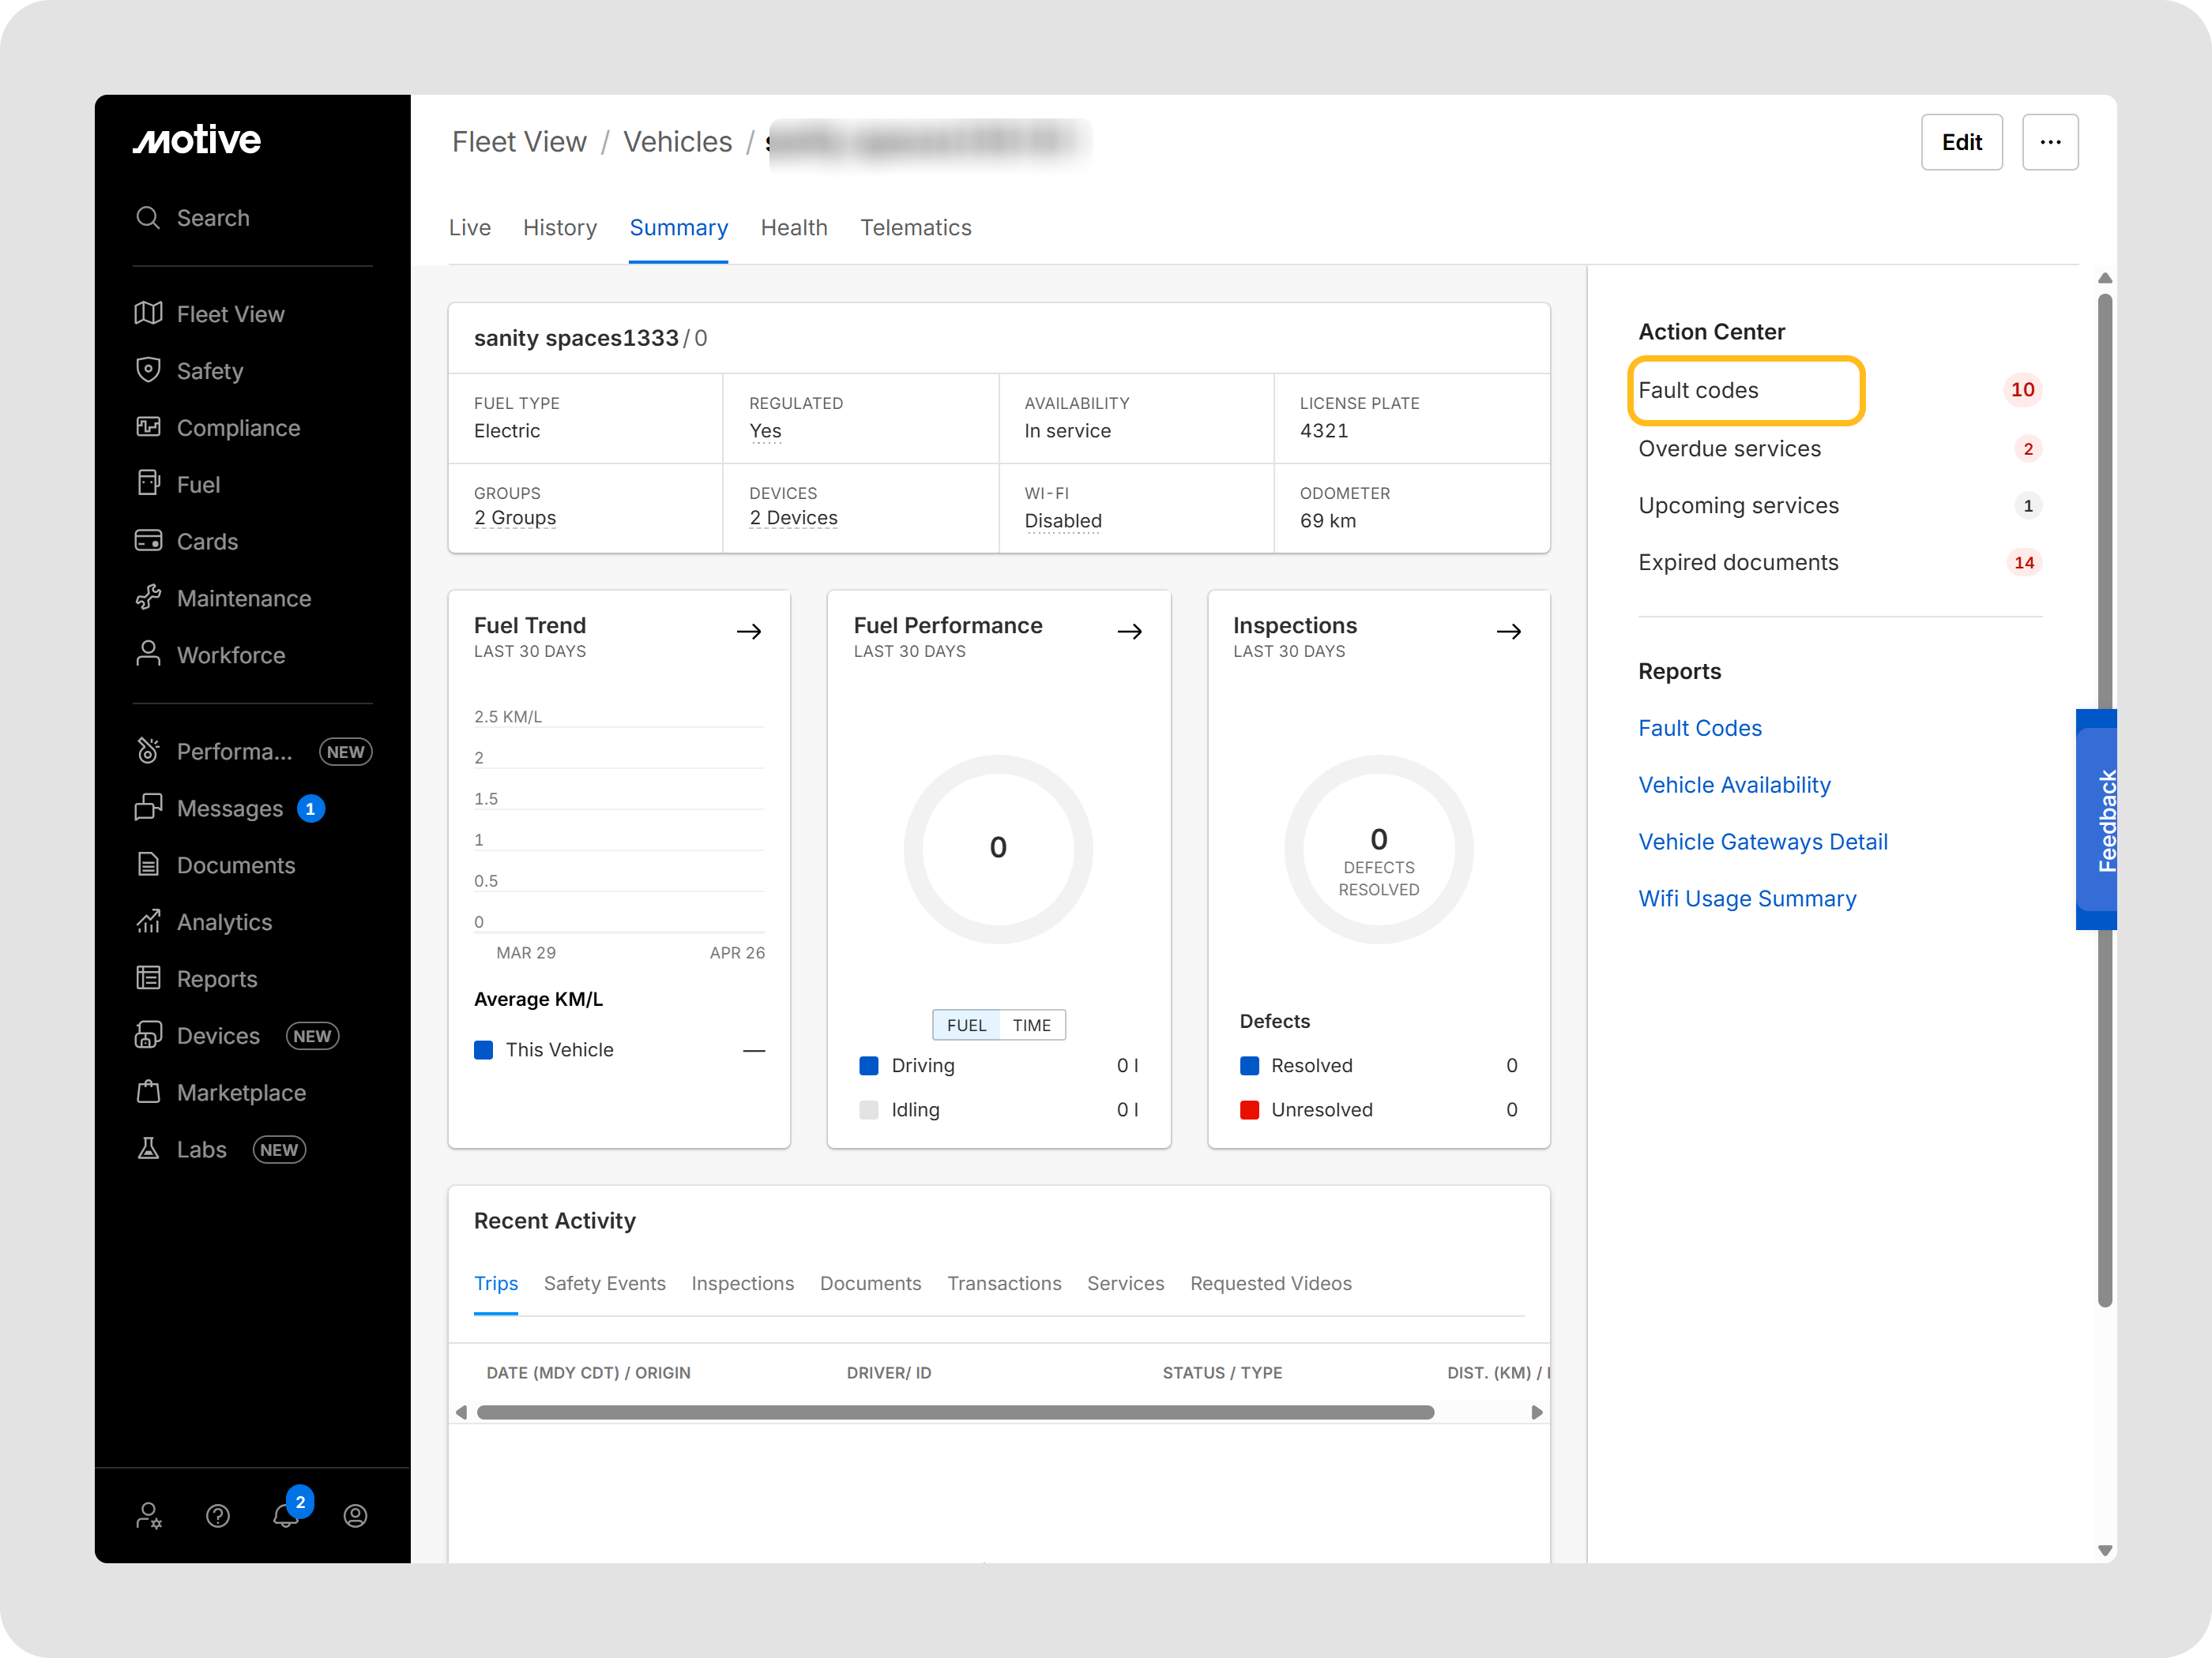2212x1658 pixels.
Task: Toggle Fuel Performance to FUEL
Action: pyautogui.click(x=966, y=1024)
